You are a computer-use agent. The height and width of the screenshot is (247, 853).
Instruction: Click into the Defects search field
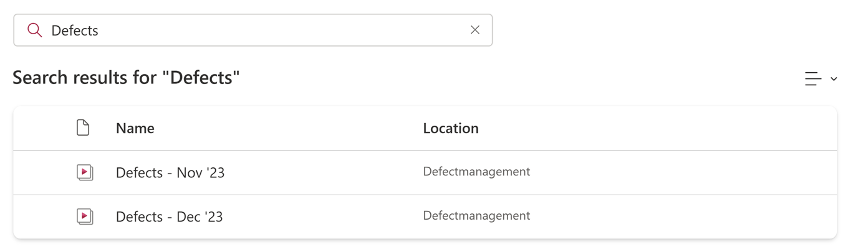tap(253, 30)
